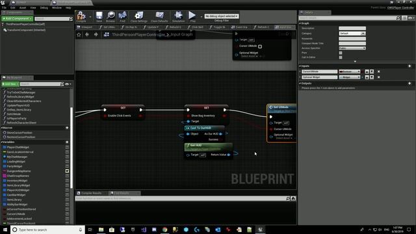Open Windows Start menu
Image resolution: width=416 pixels, height=234 pixels.
[5, 229]
